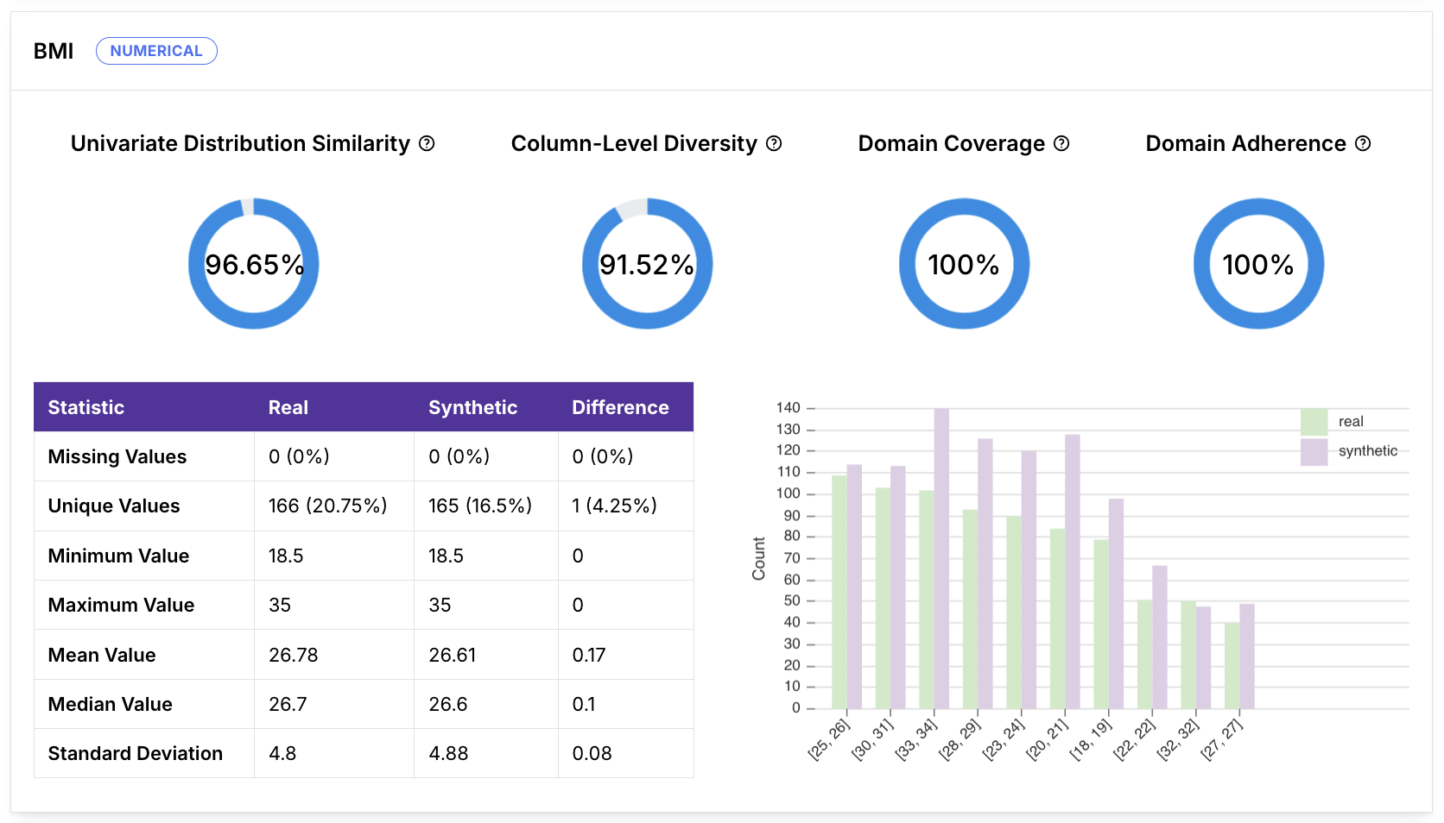Click the real value 166 (20.75%)
The height and width of the screenshot is (823, 1444).
[x=328, y=506]
